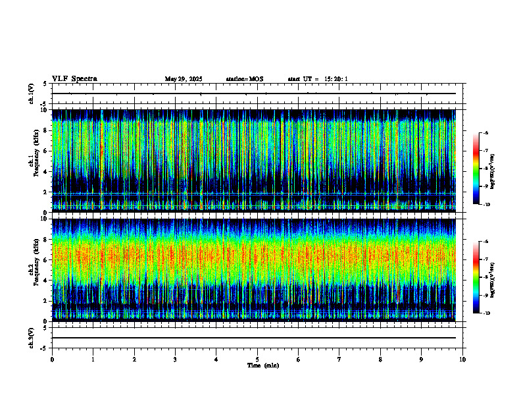The width and height of the screenshot is (521, 403).
Task: Click the ch.1 color bar "-6" tick label
Action: [x=486, y=132]
